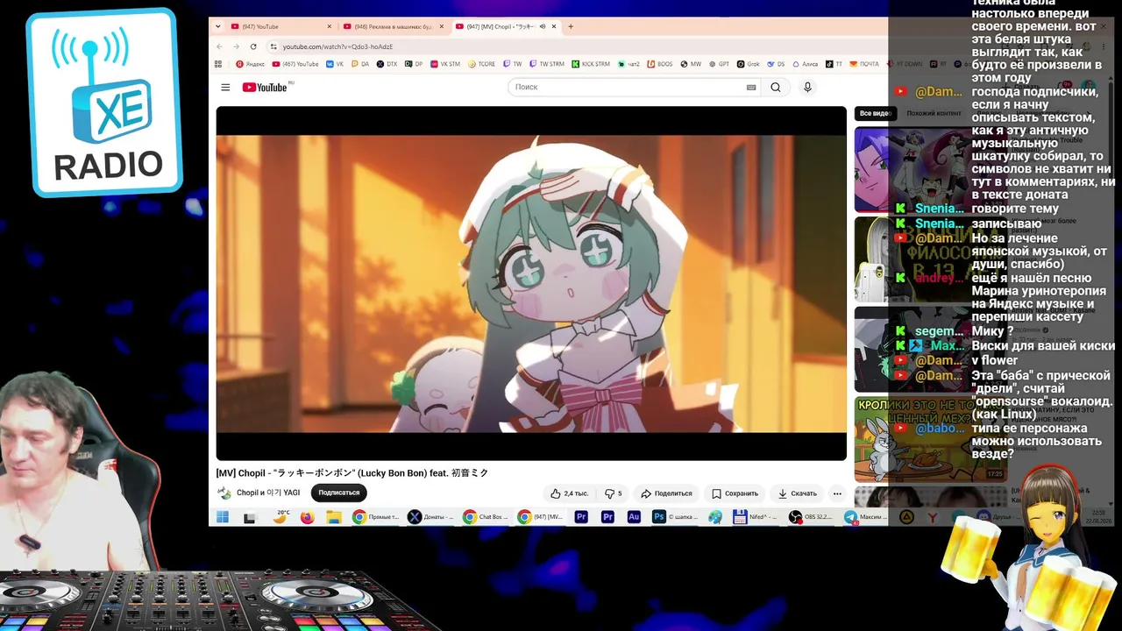Open the VK STM bookmark
Image resolution: width=1122 pixels, height=631 pixels.
(444, 64)
